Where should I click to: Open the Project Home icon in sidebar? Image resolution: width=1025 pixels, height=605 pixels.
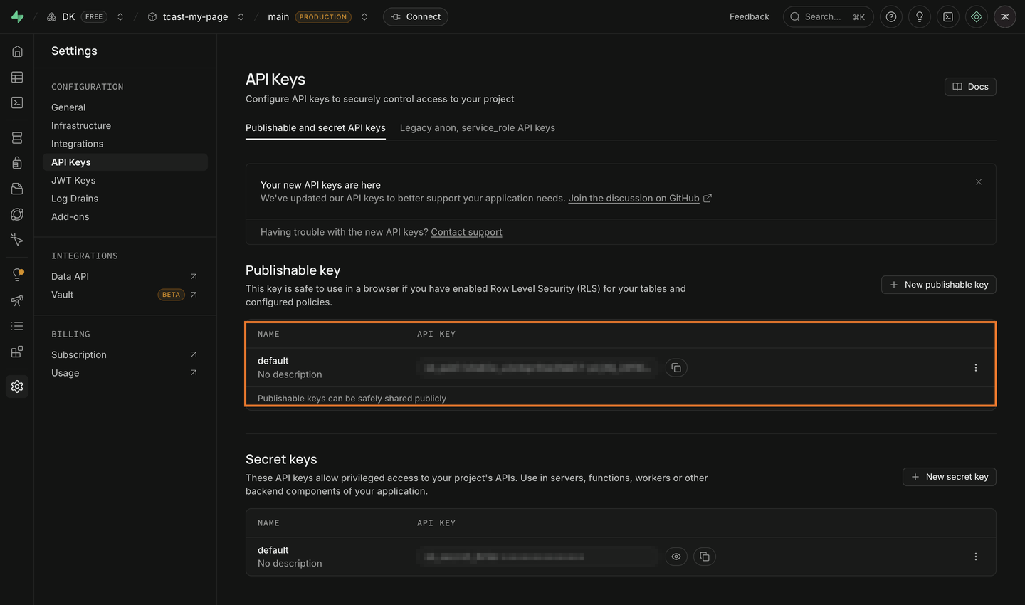tap(17, 51)
